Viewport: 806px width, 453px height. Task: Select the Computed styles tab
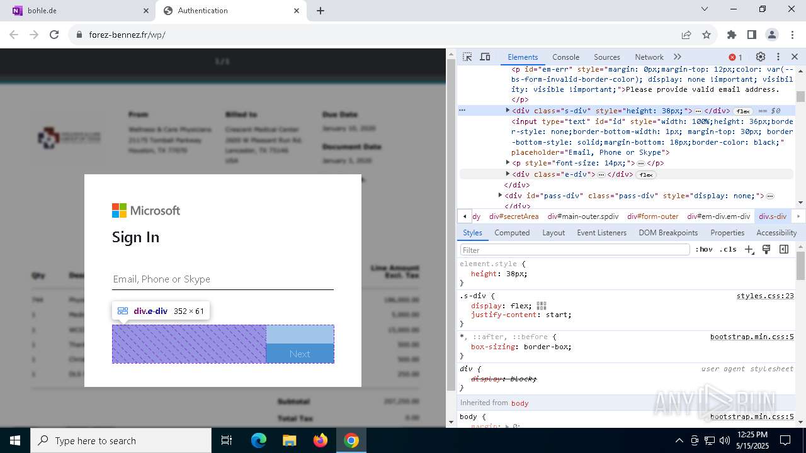[x=512, y=232]
